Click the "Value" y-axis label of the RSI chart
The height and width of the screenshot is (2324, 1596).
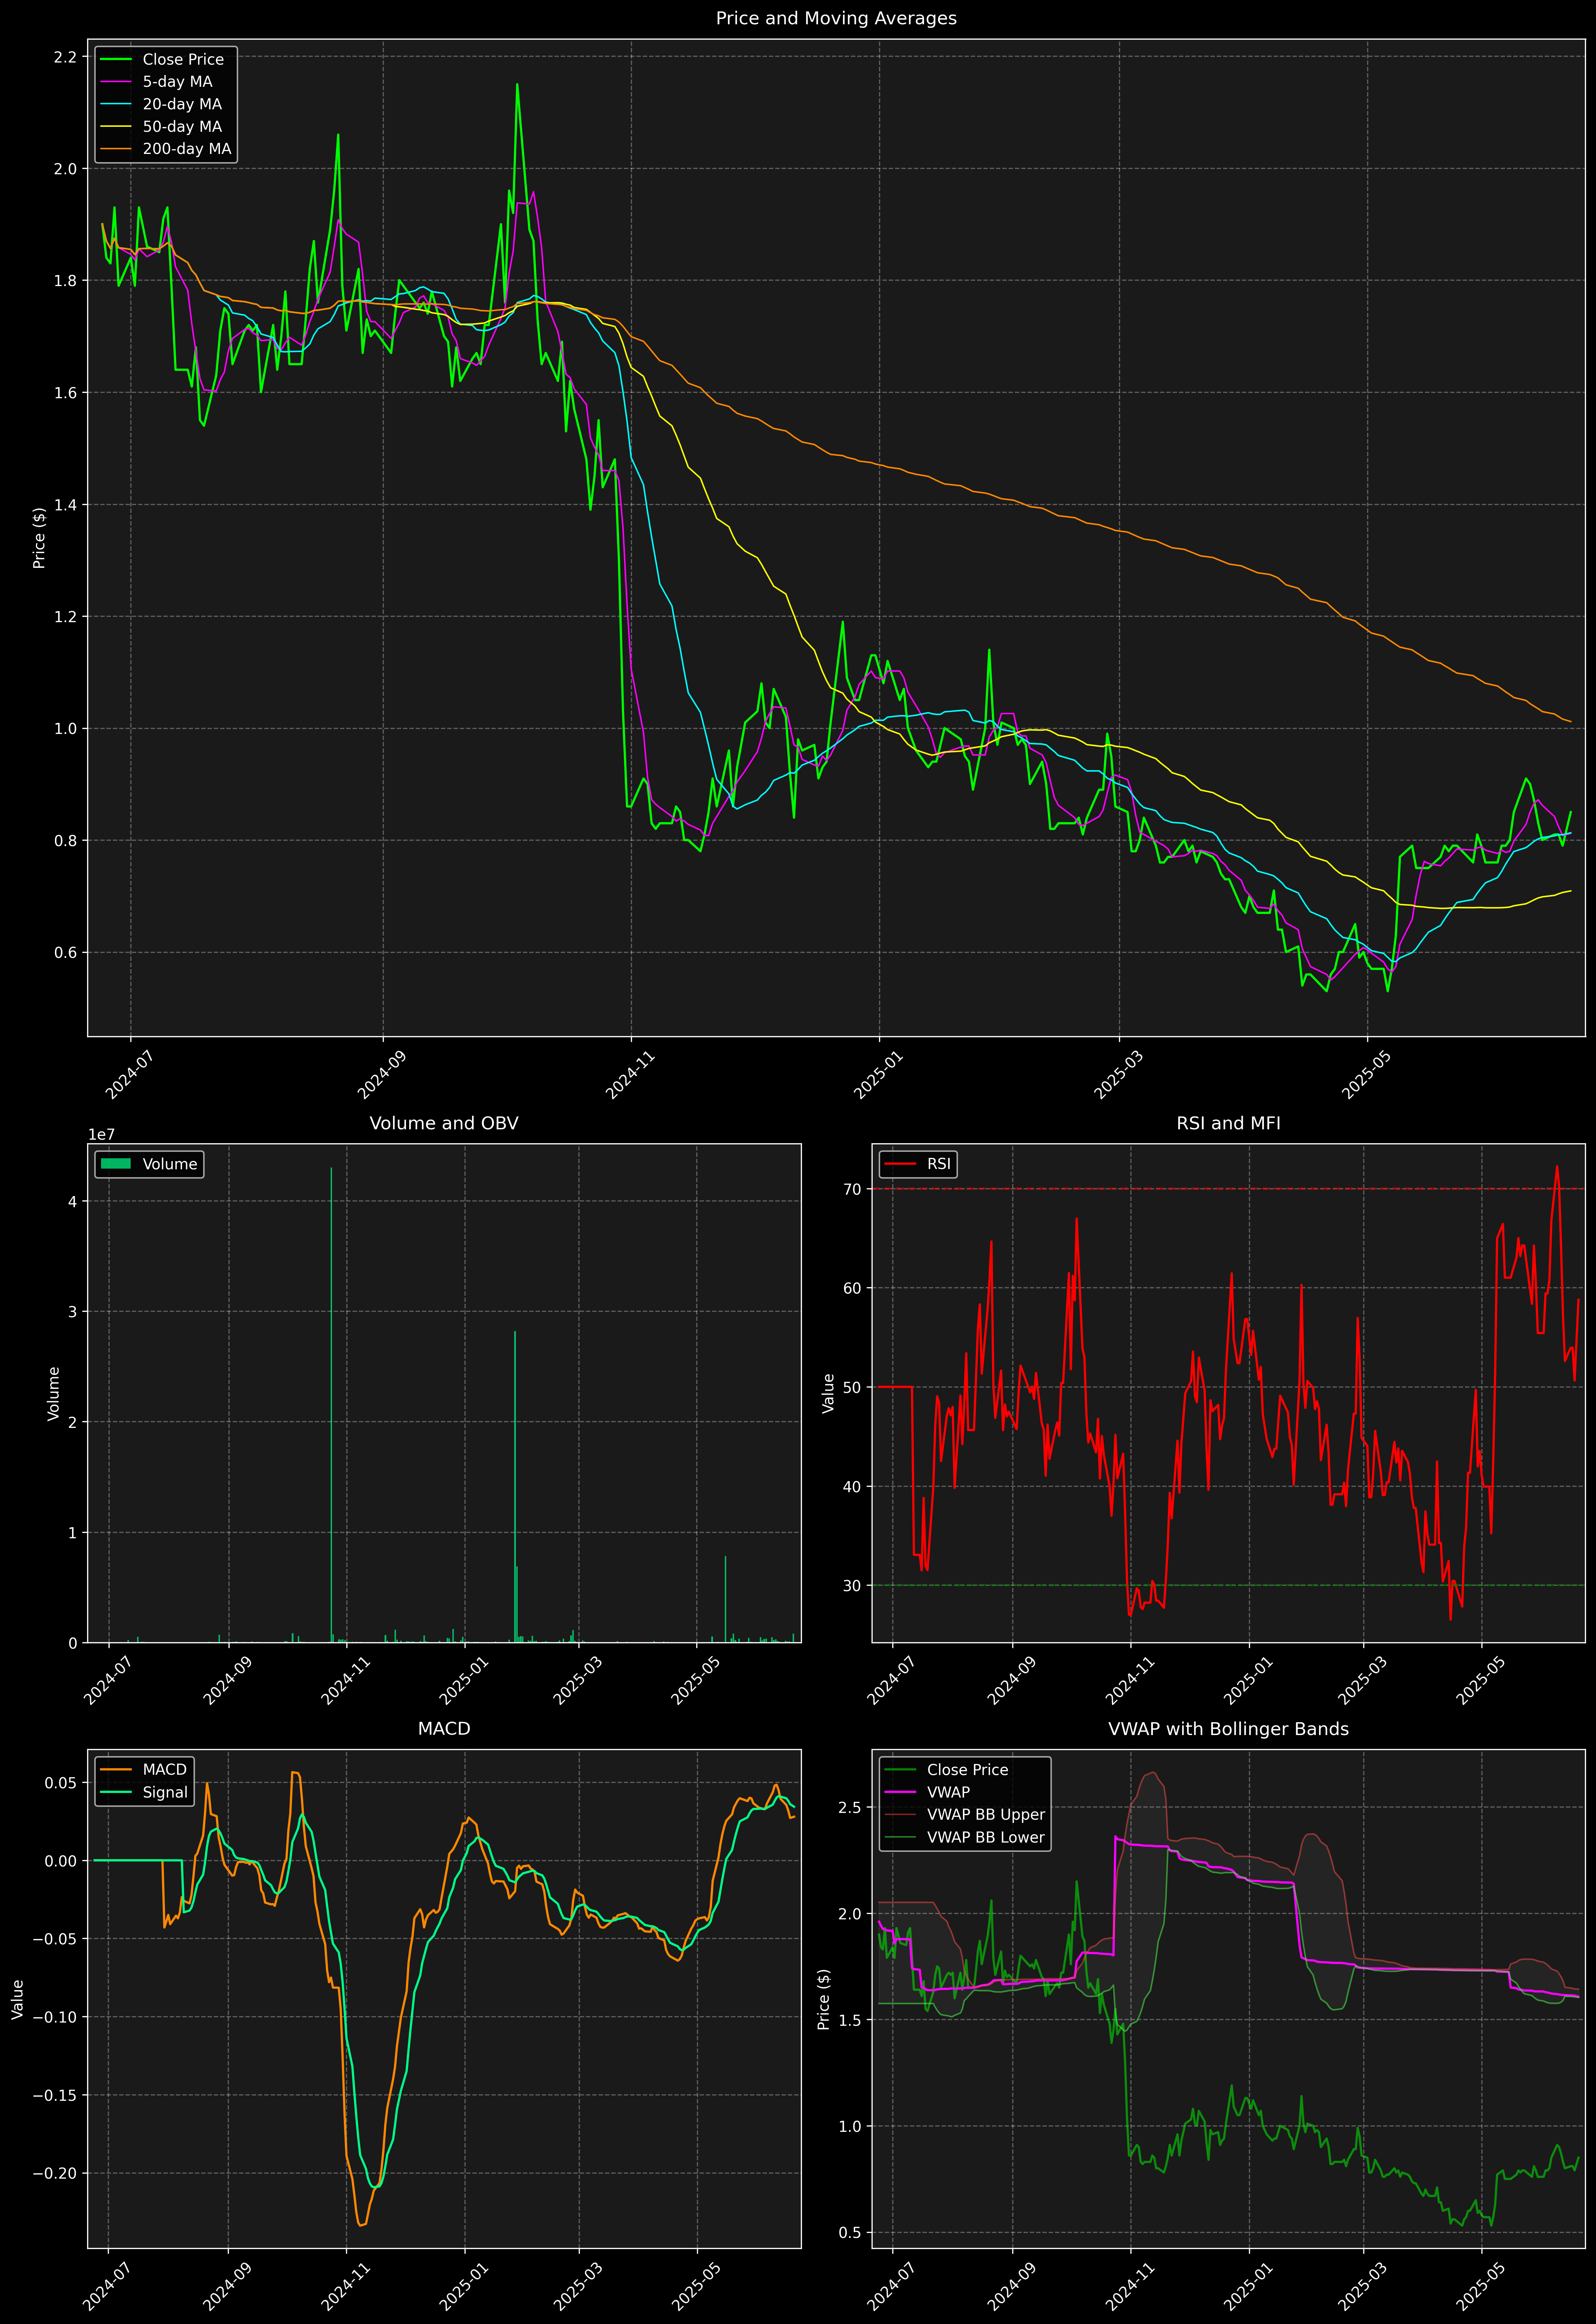(828, 1393)
